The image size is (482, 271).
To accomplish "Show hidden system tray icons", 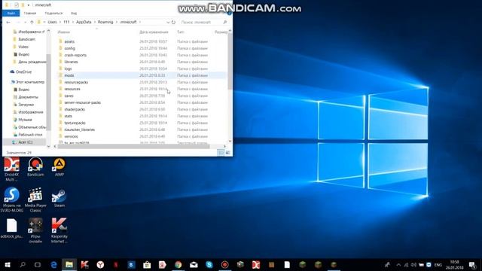I will tap(398, 265).
